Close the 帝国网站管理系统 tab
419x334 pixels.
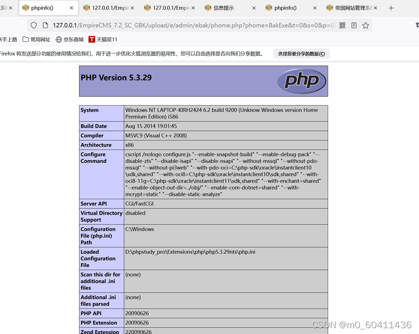375,8
